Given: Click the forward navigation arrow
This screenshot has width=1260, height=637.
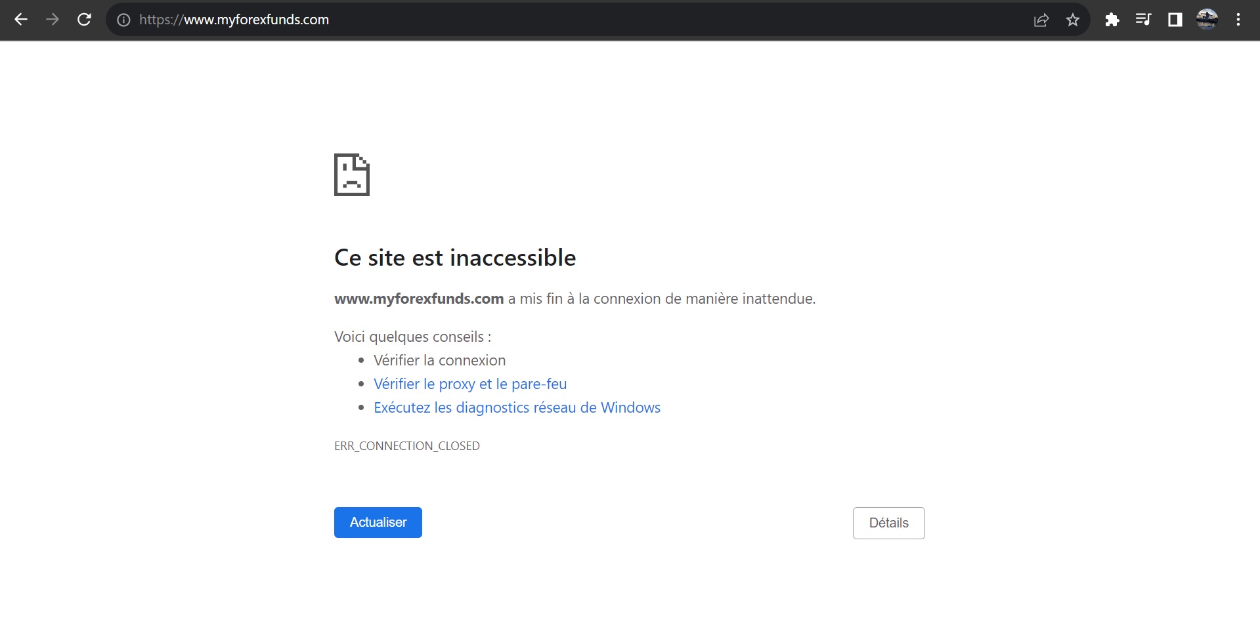Looking at the screenshot, I should tap(53, 20).
